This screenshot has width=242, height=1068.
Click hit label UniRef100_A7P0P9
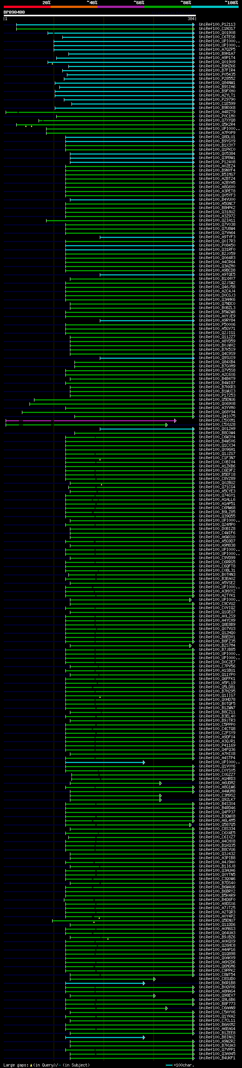217,133
